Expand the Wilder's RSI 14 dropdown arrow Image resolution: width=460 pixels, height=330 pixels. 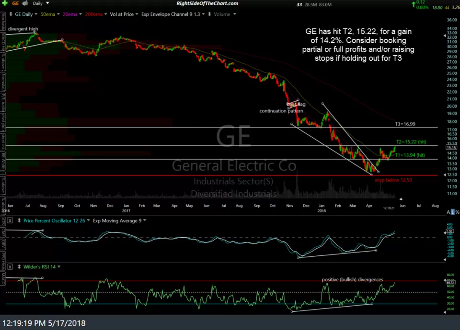coord(59,267)
